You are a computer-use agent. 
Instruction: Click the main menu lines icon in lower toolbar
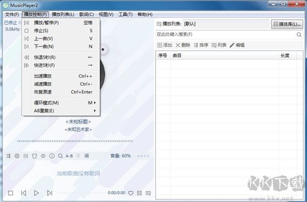[43, 156]
